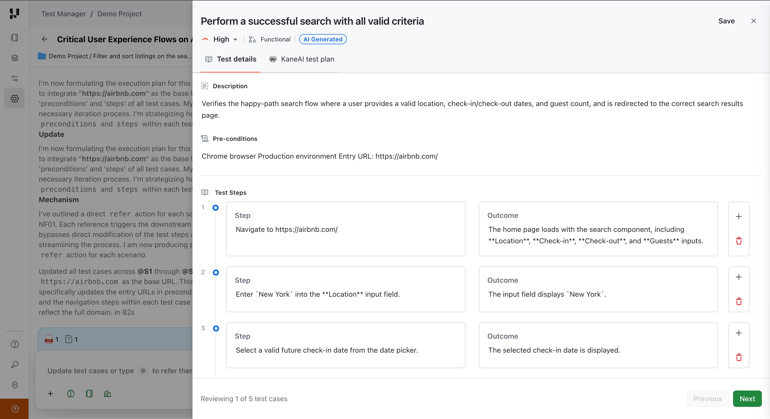This screenshot has height=419, width=770.
Task: Click the Next button to review next case
Action: pos(747,398)
